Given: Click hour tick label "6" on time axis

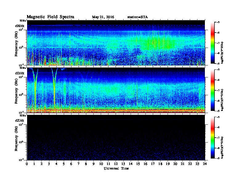Looking at the screenshot, I should click(x=71, y=164).
